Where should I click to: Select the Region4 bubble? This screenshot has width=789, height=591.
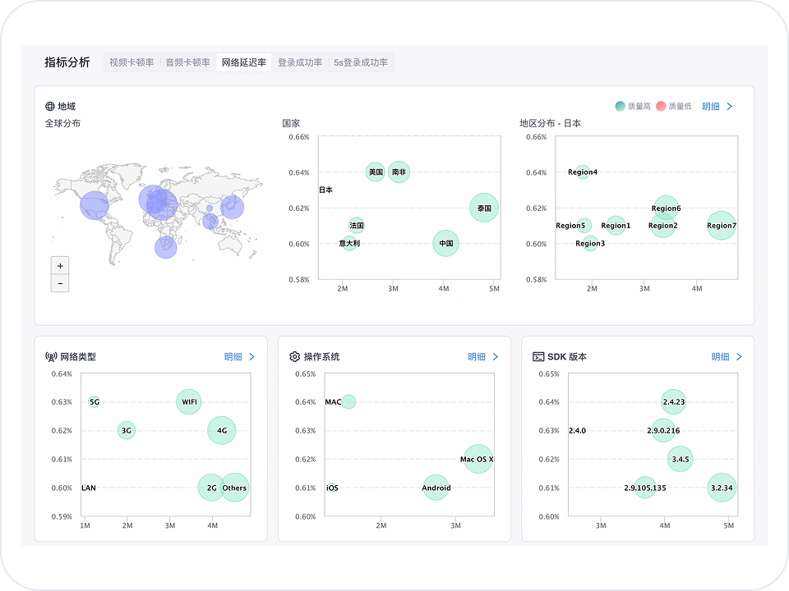[583, 172]
